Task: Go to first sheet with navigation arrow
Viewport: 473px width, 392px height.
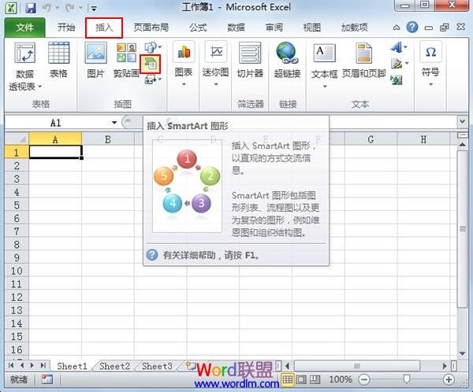Action: pyautogui.click(x=11, y=365)
